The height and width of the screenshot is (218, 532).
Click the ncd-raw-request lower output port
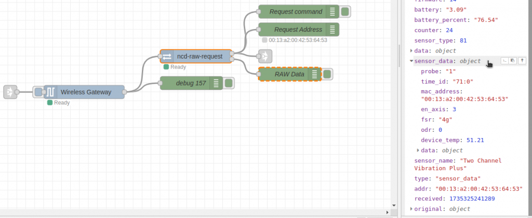click(232, 60)
